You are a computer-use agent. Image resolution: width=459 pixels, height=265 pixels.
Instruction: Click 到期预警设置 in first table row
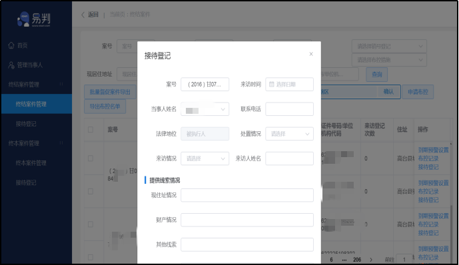pyautogui.click(x=433, y=150)
